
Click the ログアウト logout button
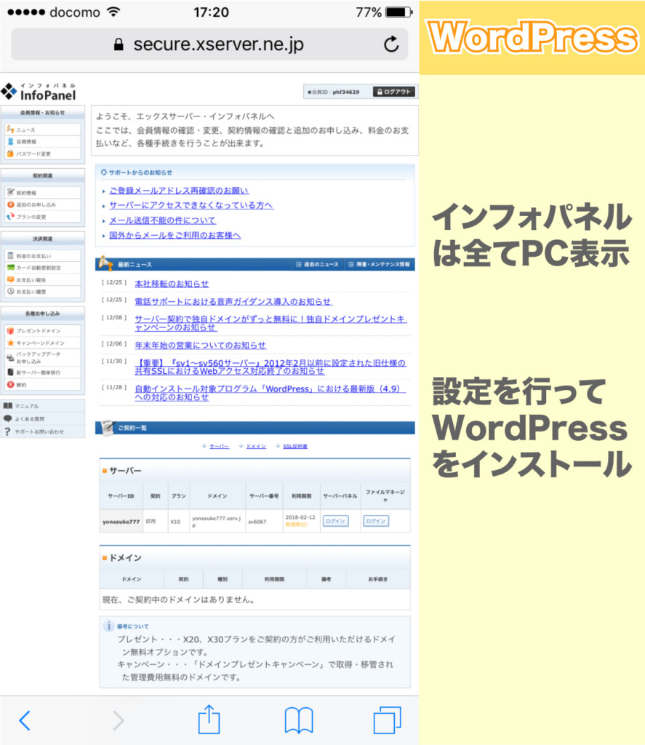tap(393, 92)
